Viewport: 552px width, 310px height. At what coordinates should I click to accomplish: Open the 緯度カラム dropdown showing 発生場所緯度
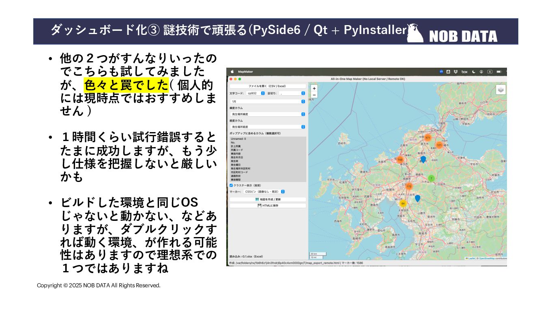coord(267,114)
